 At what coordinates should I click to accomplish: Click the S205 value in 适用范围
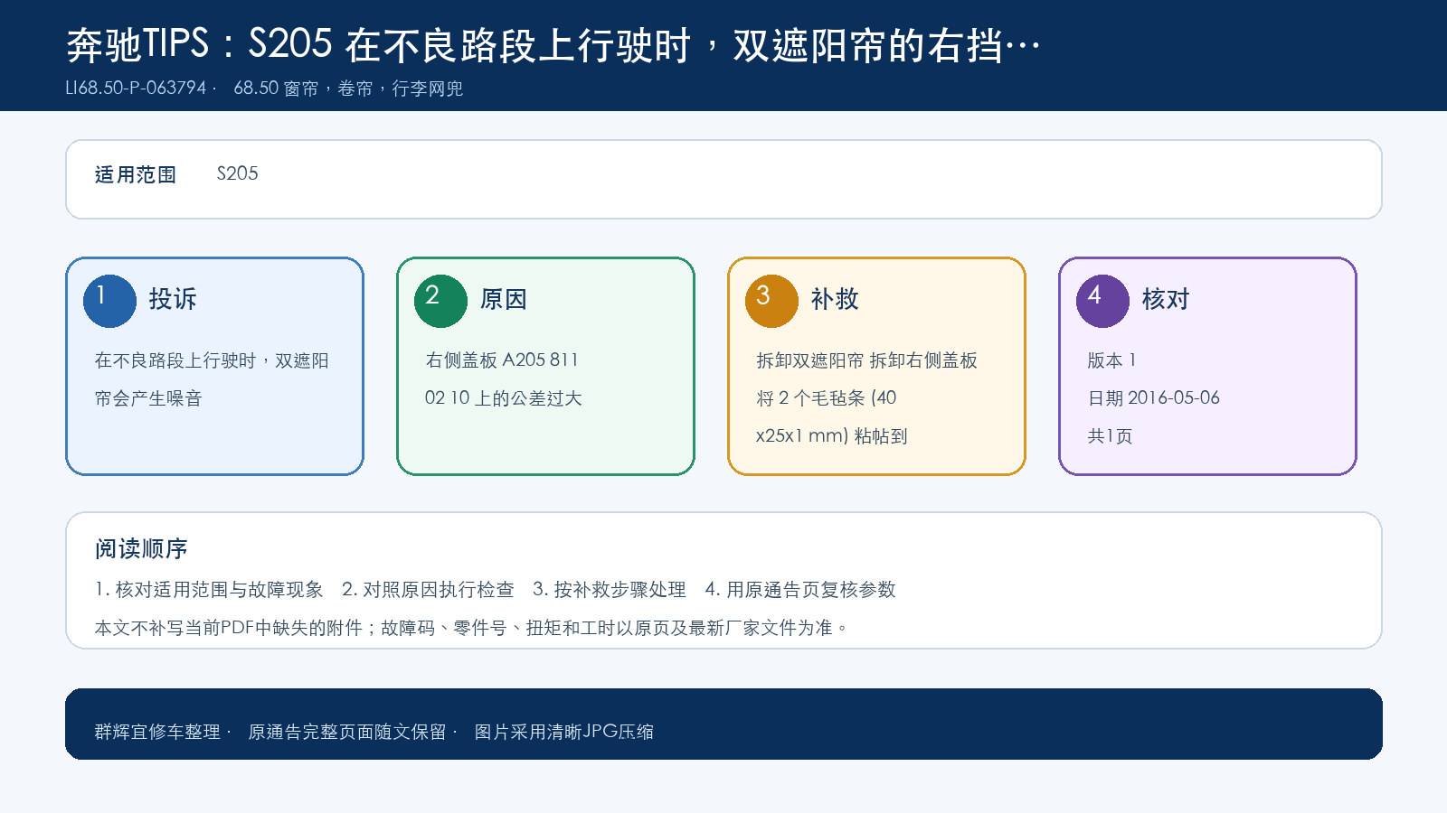click(x=238, y=173)
